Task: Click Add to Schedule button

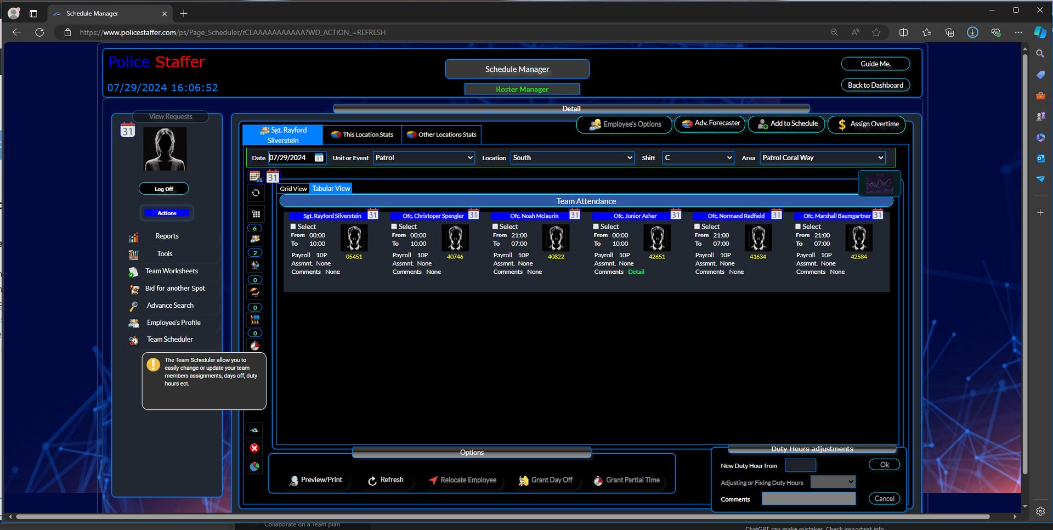Action: pos(787,124)
